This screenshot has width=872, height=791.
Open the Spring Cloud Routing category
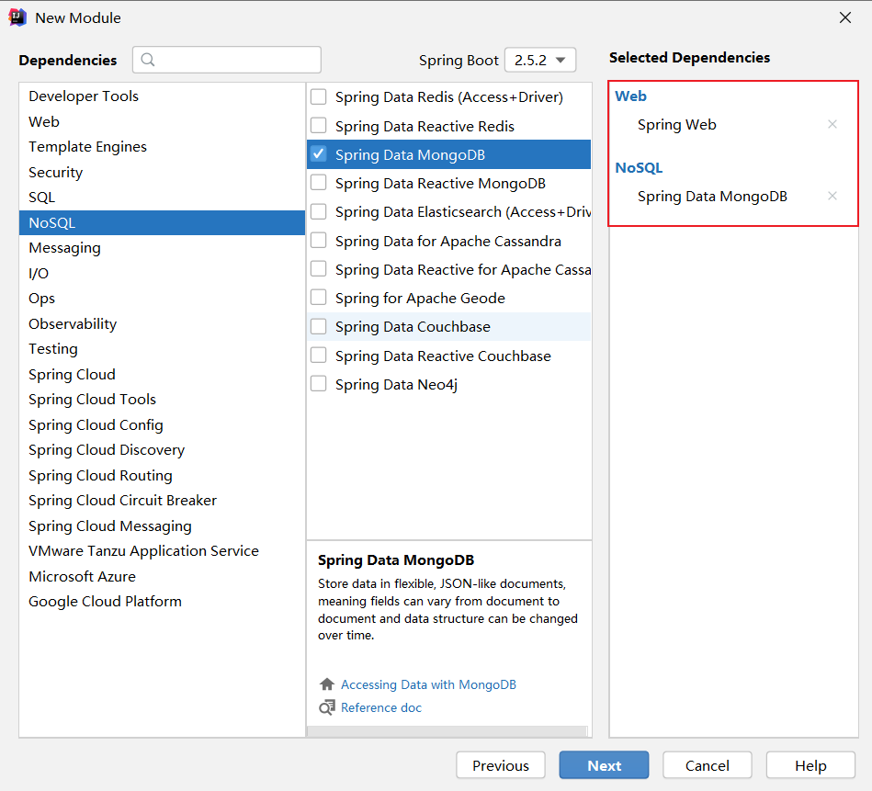point(100,475)
